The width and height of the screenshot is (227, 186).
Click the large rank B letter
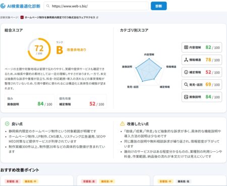point(60,50)
